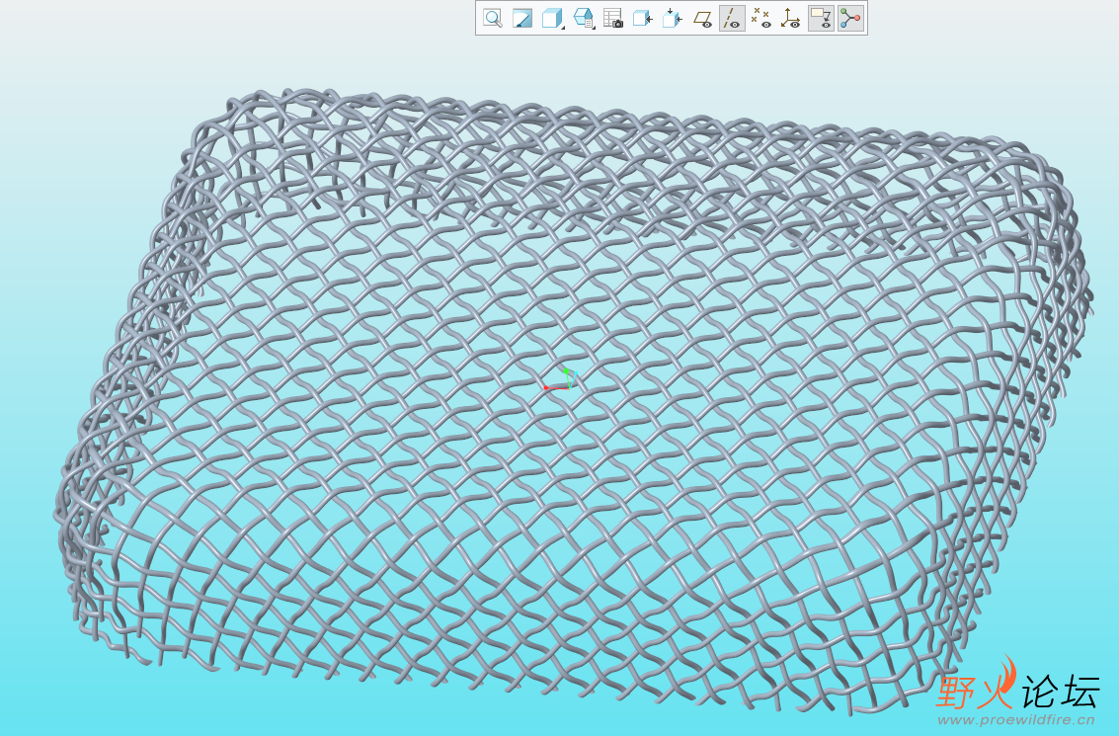Open the saved orientations view dropdown
Screen dimensions: 1119x736
click(x=583, y=18)
